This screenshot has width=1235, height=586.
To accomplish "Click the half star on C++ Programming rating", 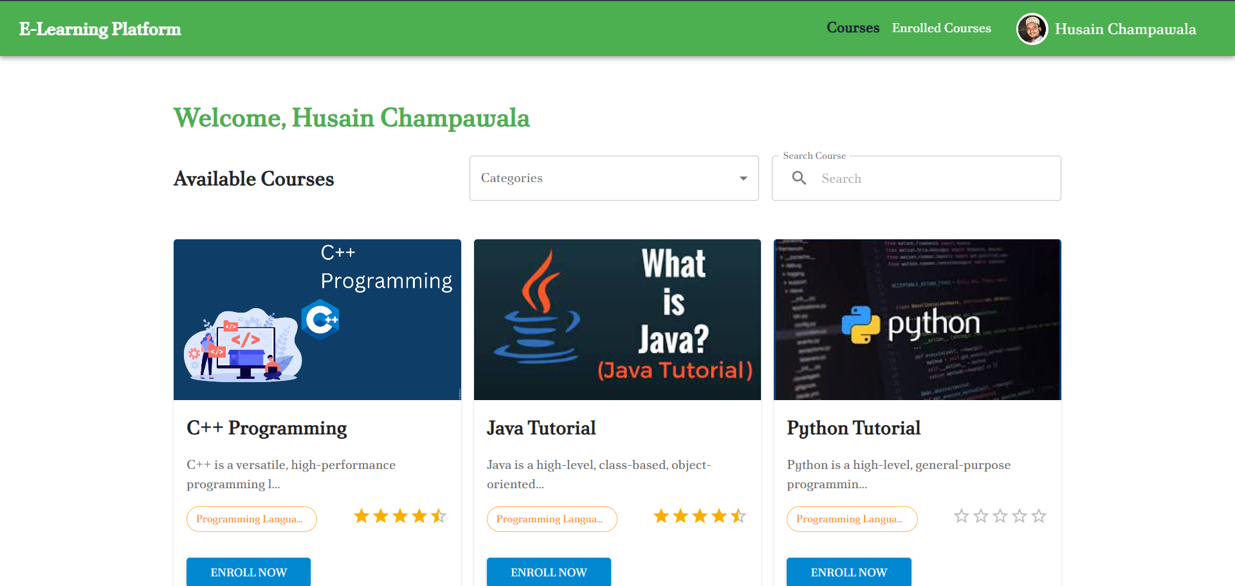I will click(439, 515).
